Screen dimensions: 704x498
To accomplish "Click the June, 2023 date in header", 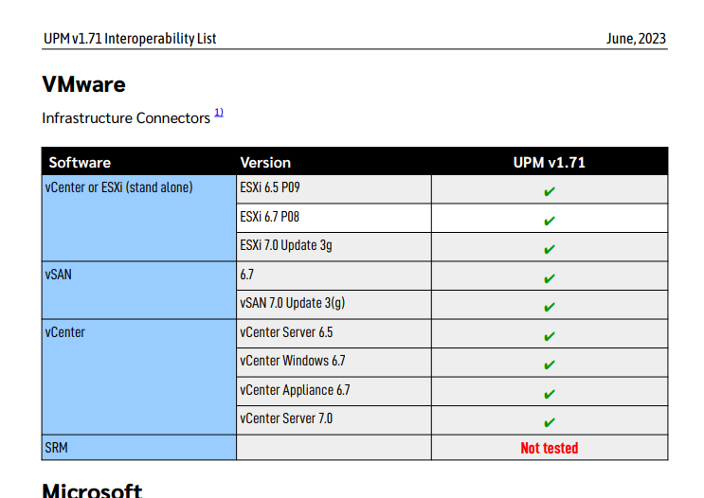I will 636,39.
